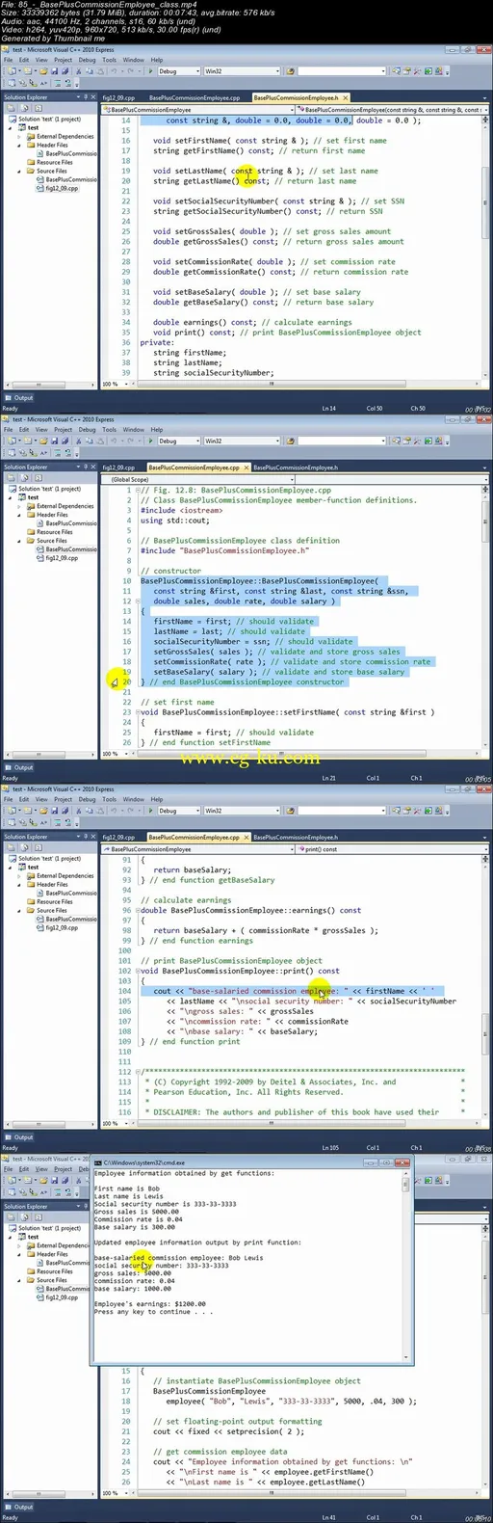
Task: Open Help menu in Ln 14 screenshot
Action: tap(156, 60)
